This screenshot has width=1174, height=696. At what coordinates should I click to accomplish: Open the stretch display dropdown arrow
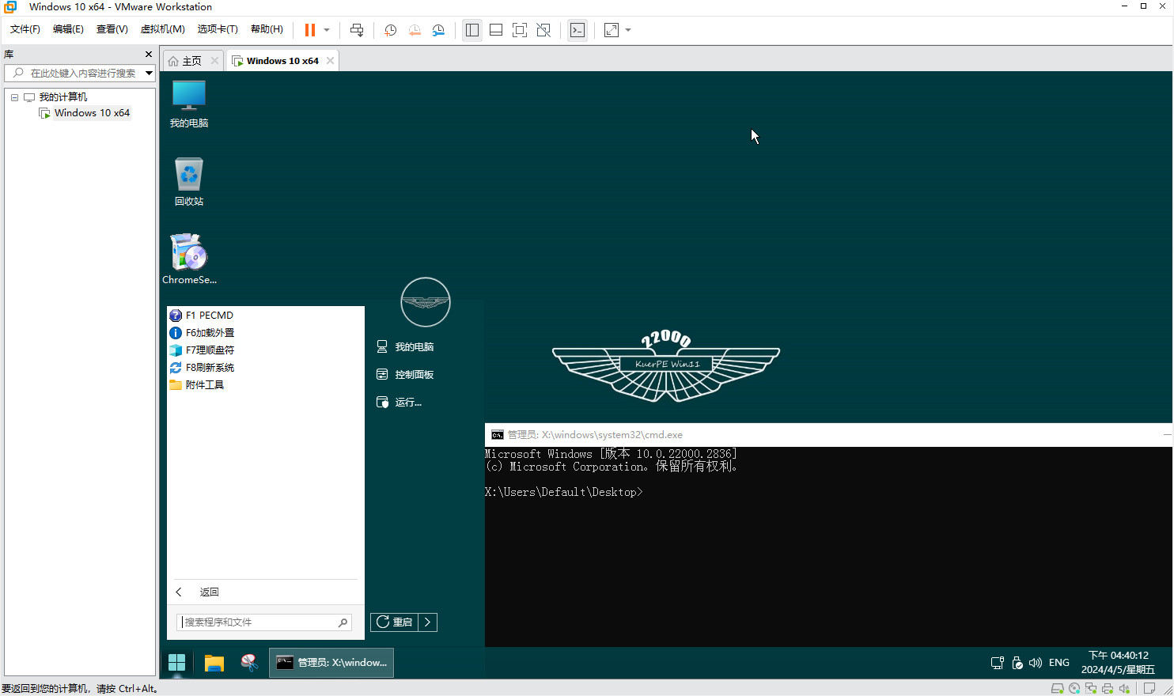click(x=628, y=30)
